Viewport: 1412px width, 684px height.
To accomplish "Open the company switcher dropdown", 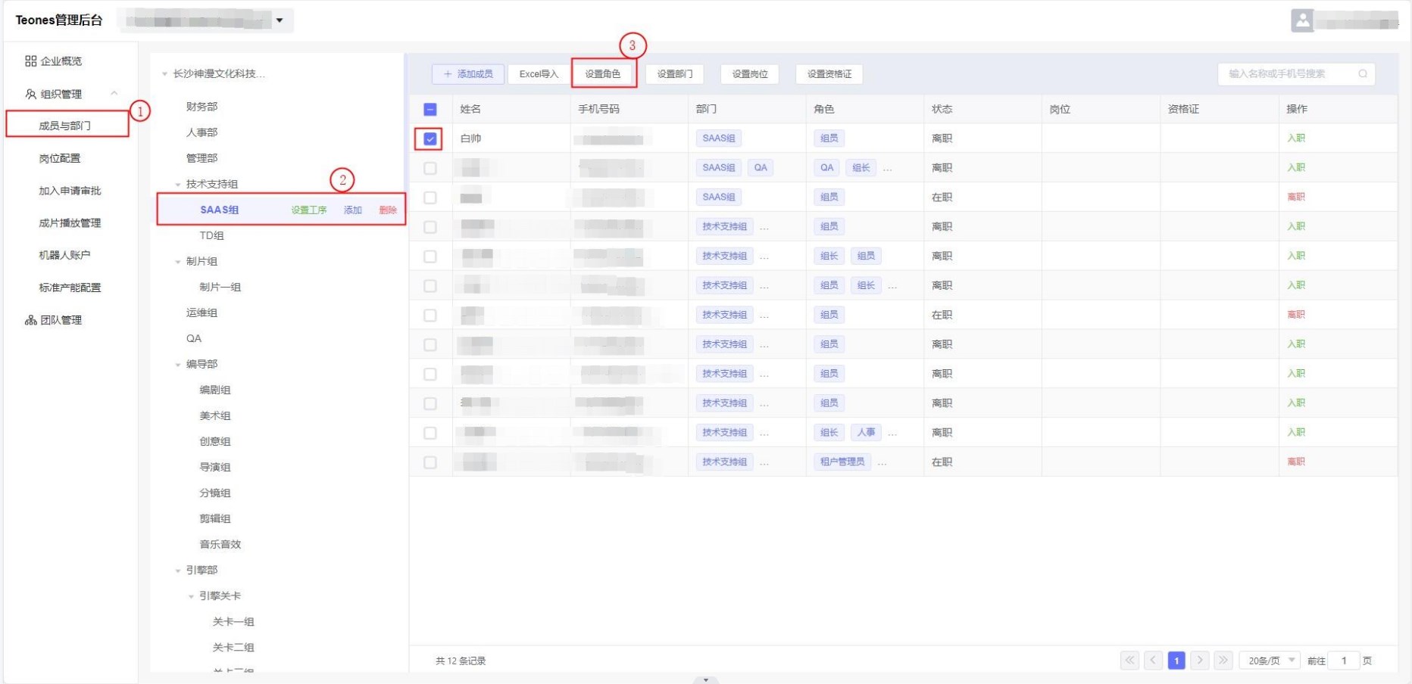I will [280, 20].
